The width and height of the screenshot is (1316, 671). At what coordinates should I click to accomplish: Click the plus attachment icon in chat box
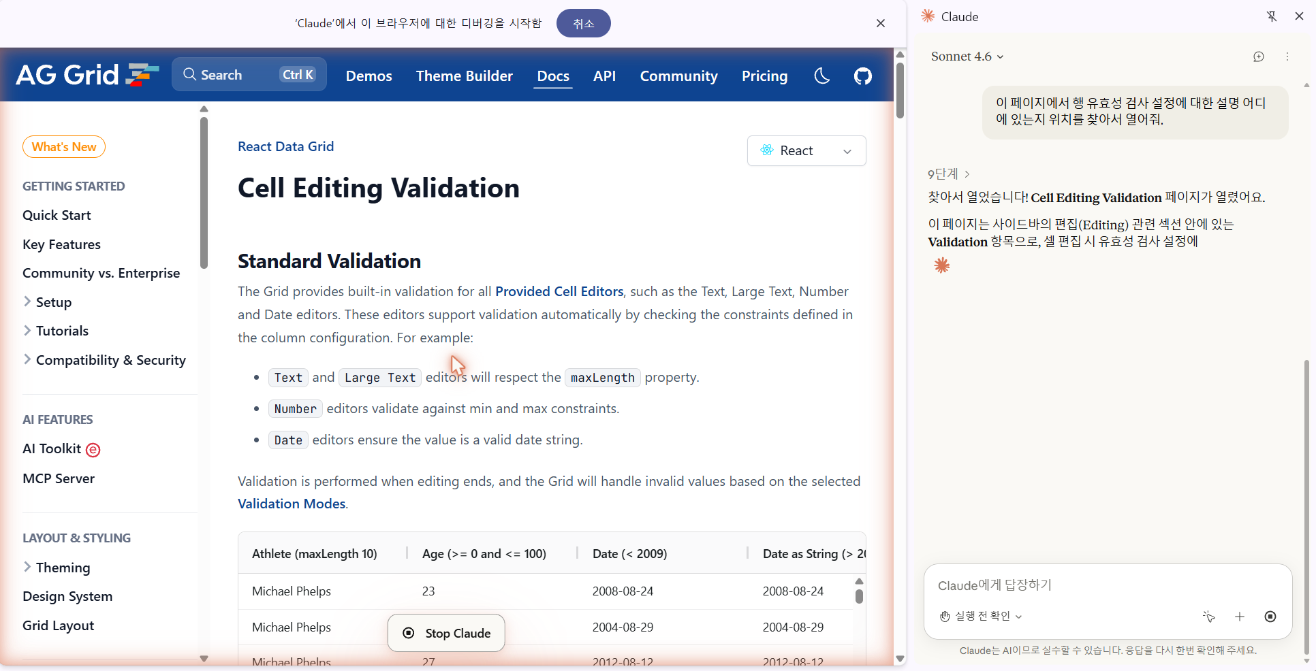point(1240,617)
